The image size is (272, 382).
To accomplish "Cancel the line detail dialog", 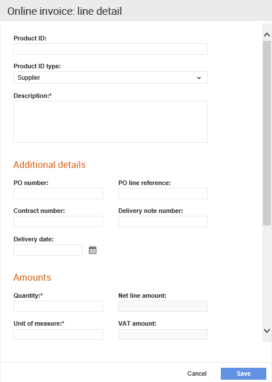I will [x=197, y=373].
